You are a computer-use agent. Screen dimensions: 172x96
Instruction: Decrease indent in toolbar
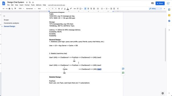(111, 9)
